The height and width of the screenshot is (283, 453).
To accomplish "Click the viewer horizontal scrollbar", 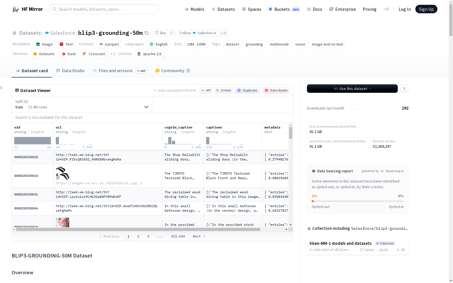I will click(x=138, y=230).
